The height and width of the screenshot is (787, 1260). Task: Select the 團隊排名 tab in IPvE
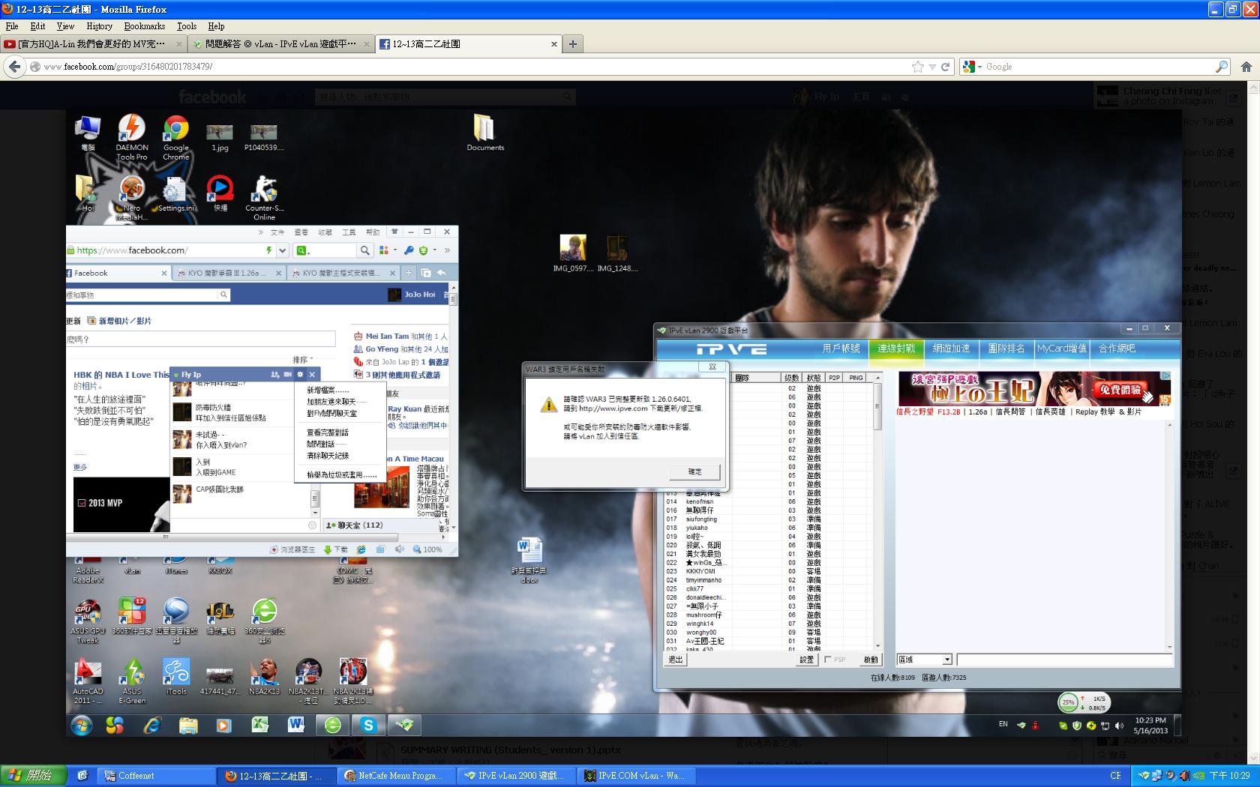point(1006,349)
